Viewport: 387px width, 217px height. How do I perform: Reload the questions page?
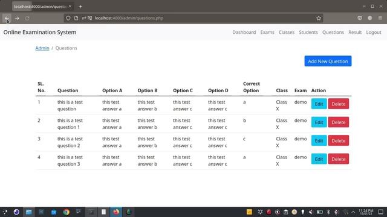click(27, 18)
